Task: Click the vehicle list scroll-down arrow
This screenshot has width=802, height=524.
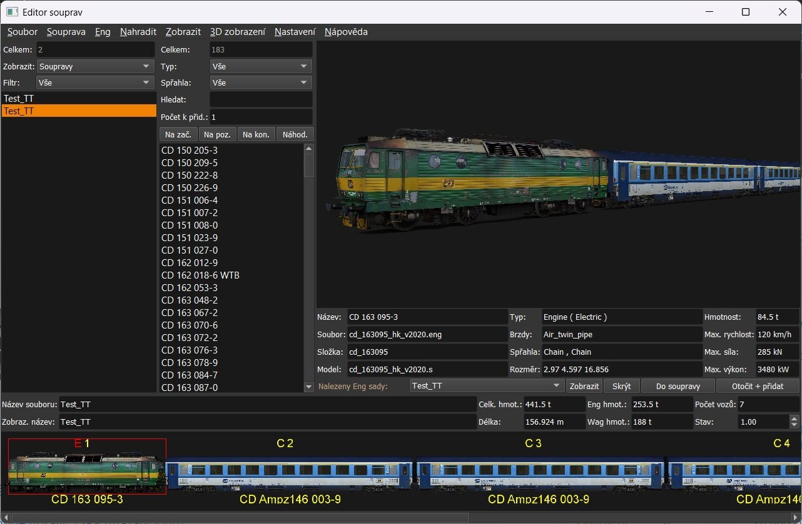Action: coord(308,387)
